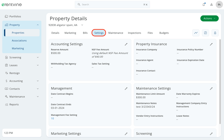Click the $500.00 Reserve Amount value
The height and width of the screenshot is (140, 224).
pyautogui.click(x=56, y=53)
